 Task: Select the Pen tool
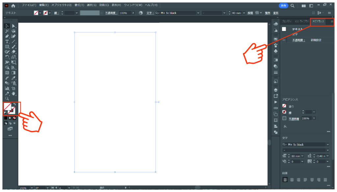(7, 36)
